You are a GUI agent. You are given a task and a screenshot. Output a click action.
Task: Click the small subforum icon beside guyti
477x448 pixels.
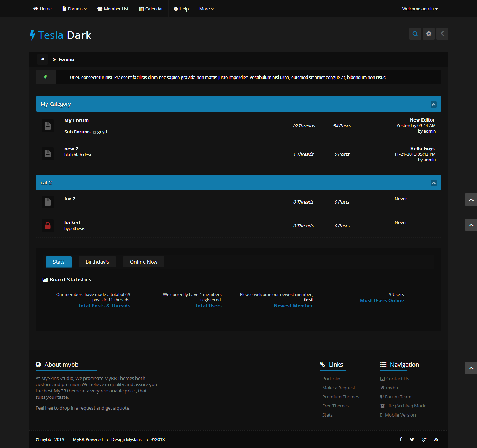click(95, 132)
